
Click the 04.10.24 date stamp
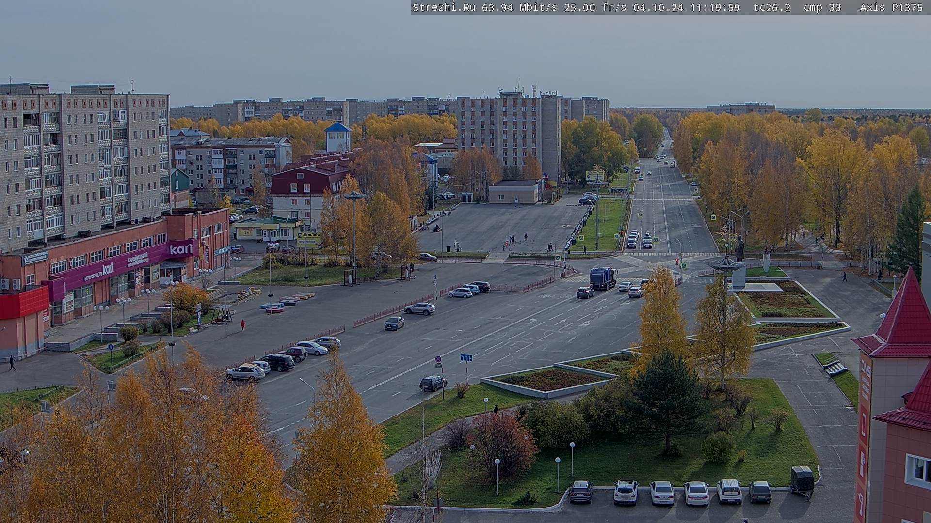658,7
